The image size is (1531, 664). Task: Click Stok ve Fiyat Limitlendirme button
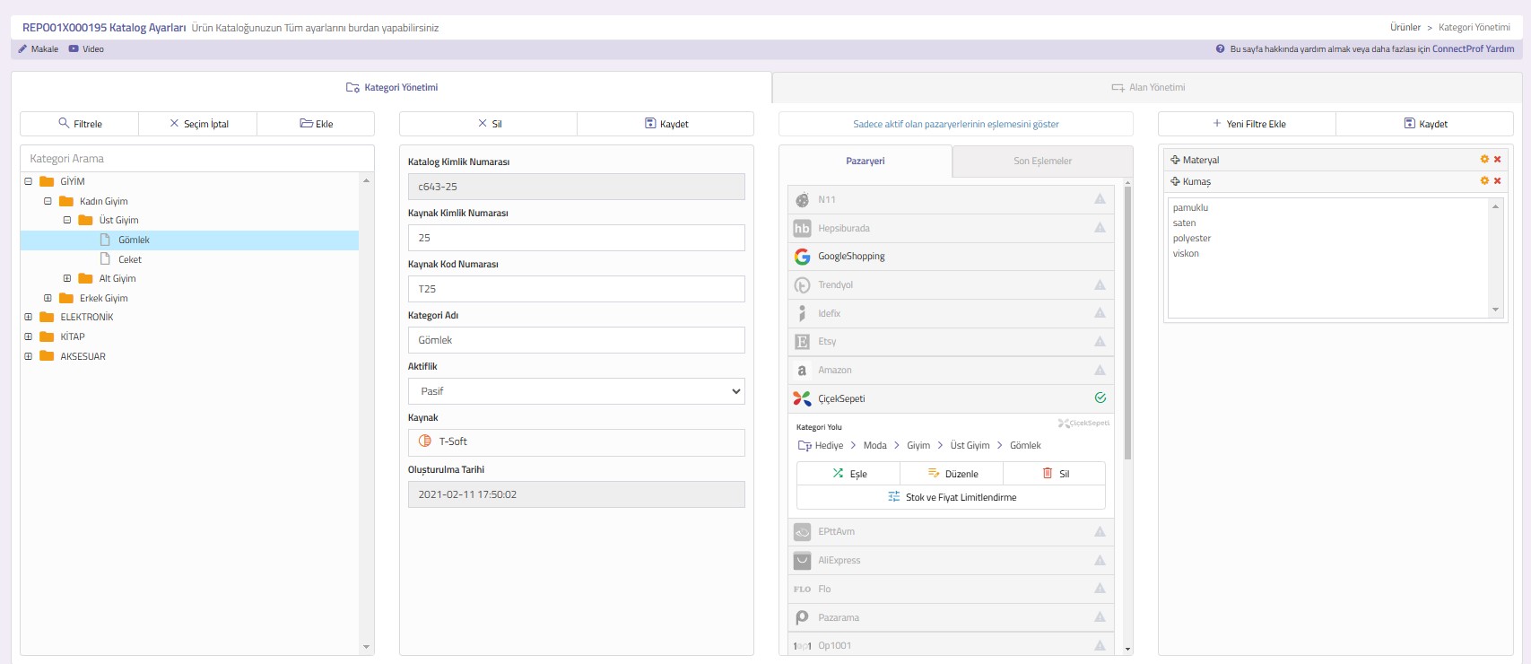[x=951, y=497]
